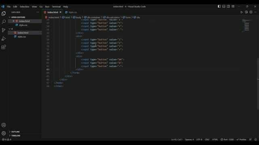Change CRLF end of line sequence

207,139
